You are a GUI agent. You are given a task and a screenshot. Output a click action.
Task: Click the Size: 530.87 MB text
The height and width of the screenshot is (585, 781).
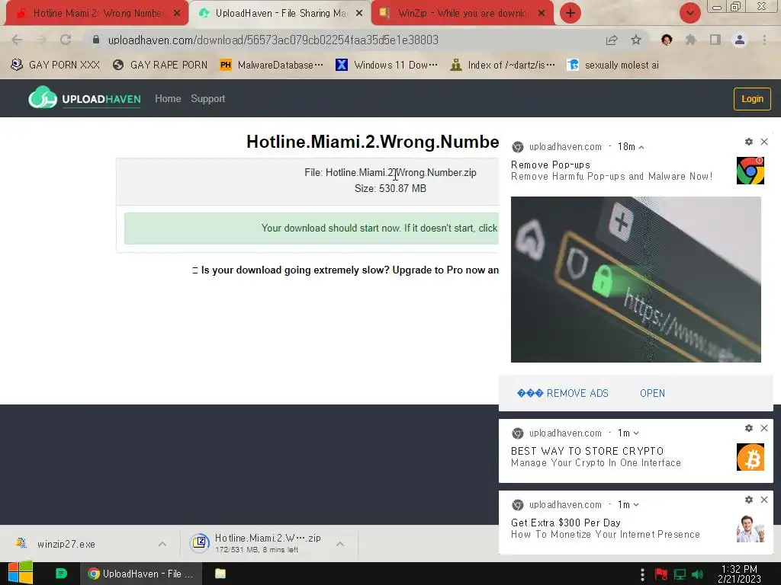pos(390,189)
